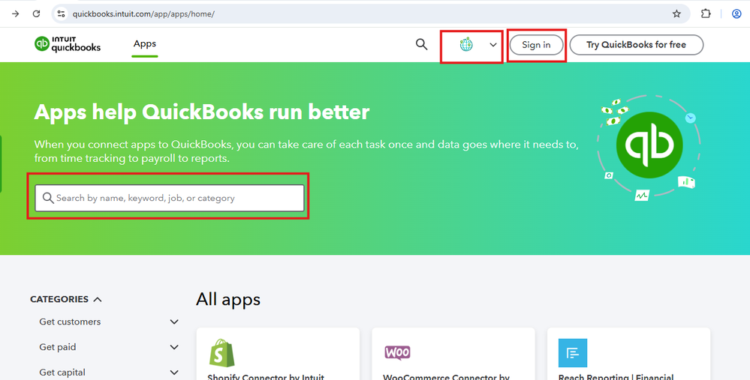Reload the page with refresh icon
The width and height of the screenshot is (750, 380).
36,13
